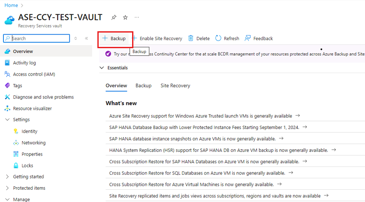Image resolution: width=365 pixels, height=202 pixels.
Task: Mark the vault as favorite with the star
Action: (x=125, y=17)
